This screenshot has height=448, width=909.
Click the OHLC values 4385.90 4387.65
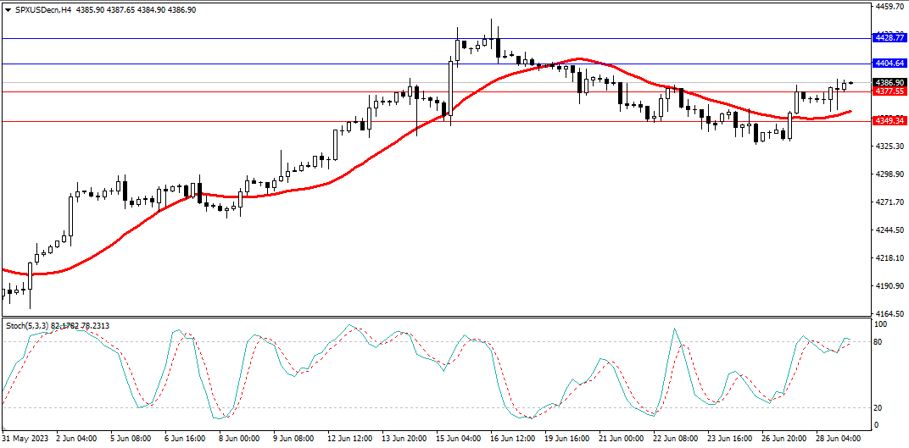pos(103,10)
